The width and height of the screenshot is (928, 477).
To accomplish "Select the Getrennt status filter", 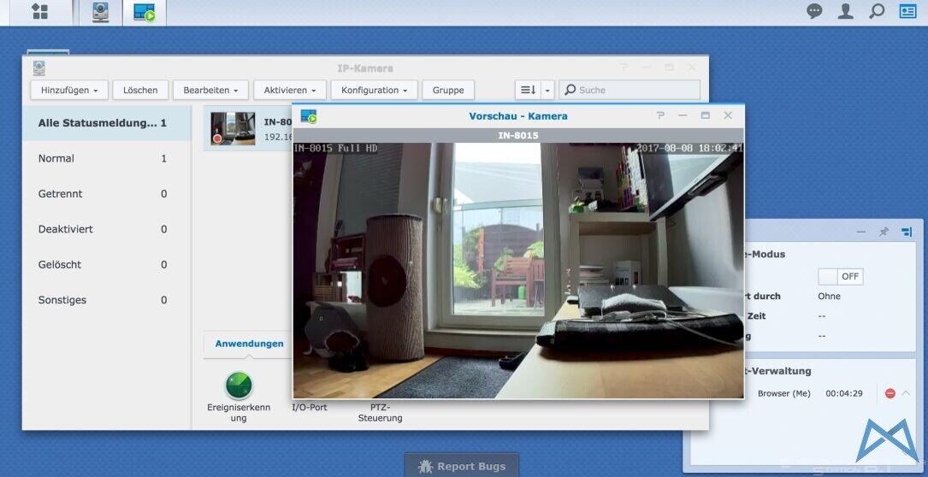I will point(61,194).
